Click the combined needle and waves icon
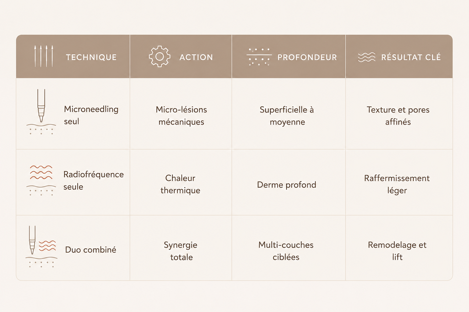The height and width of the screenshot is (312, 469). (x=41, y=246)
